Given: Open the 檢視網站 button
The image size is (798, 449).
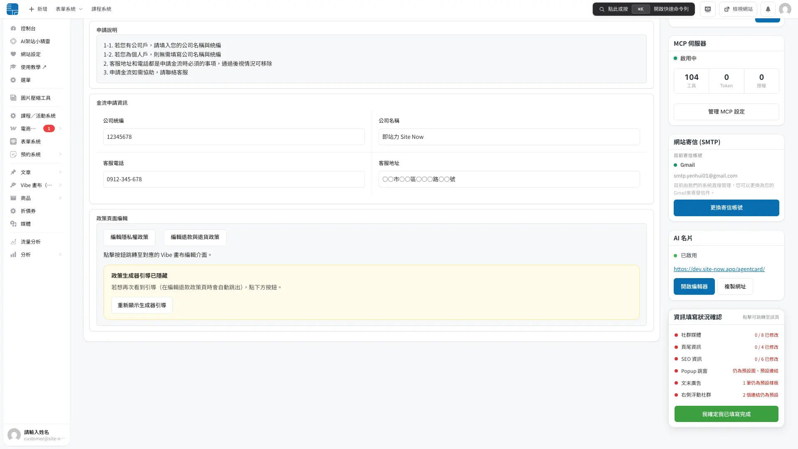Looking at the screenshot, I should (x=738, y=9).
